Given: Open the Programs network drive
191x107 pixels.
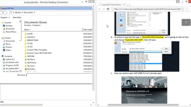Looking at the screenshot, I should [x=12, y=65].
